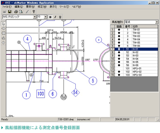Screen dimensions: 160x133
Task: Select the circle balloon tool
Action: (3, 28)
